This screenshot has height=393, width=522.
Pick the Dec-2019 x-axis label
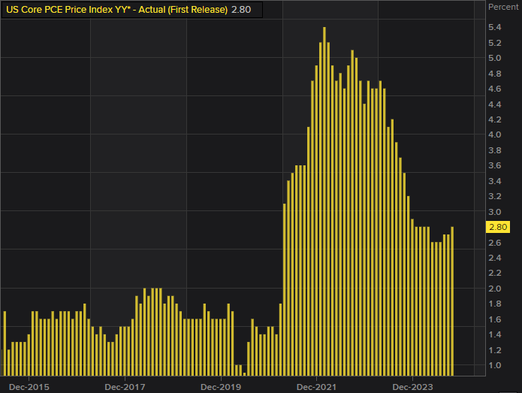221,387
